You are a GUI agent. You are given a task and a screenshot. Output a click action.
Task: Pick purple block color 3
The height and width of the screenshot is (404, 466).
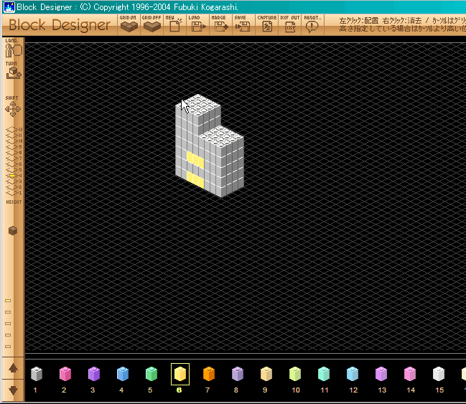point(94,374)
